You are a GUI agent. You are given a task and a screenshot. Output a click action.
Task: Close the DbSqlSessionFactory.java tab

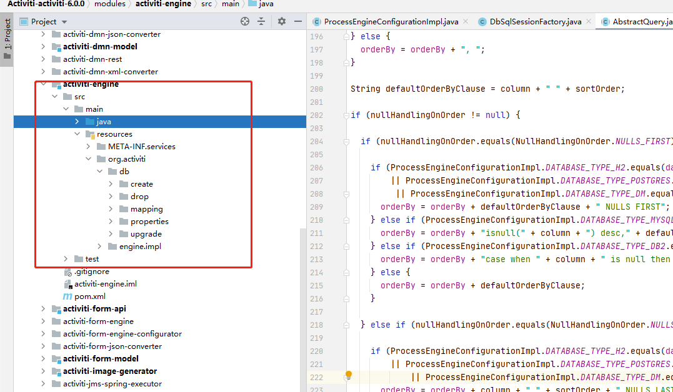(x=589, y=21)
